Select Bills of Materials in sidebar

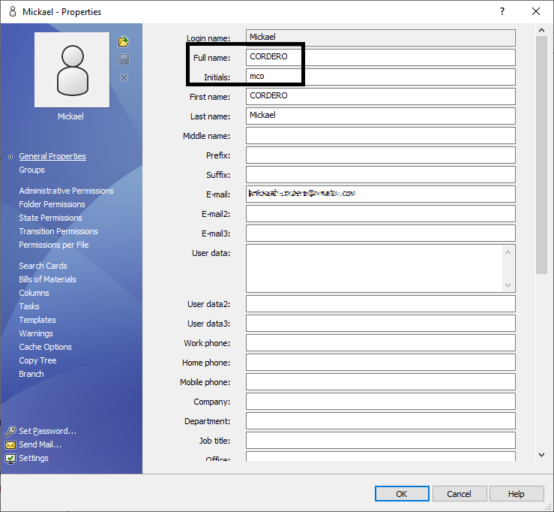[x=47, y=279]
